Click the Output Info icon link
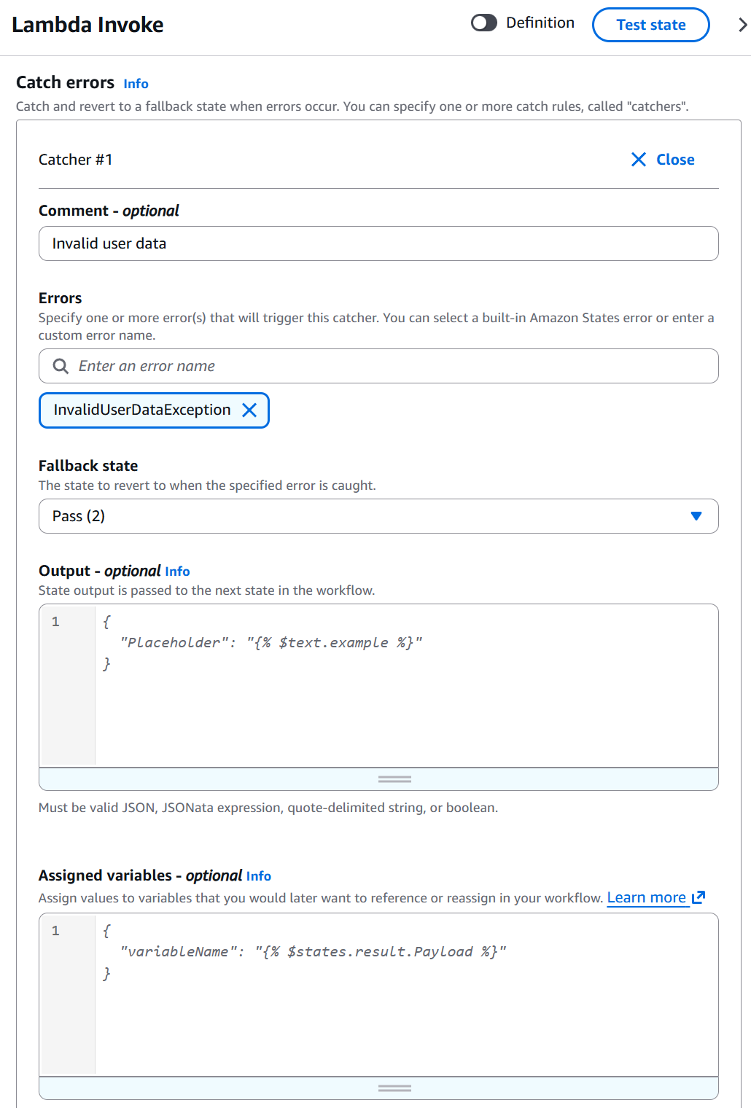The width and height of the screenshot is (751, 1108). (177, 571)
